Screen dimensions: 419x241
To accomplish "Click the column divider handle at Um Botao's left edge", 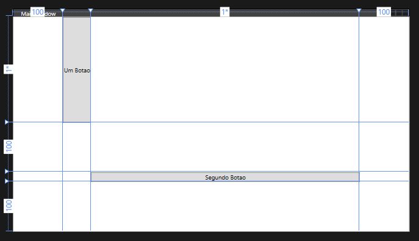I will [63, 10].
